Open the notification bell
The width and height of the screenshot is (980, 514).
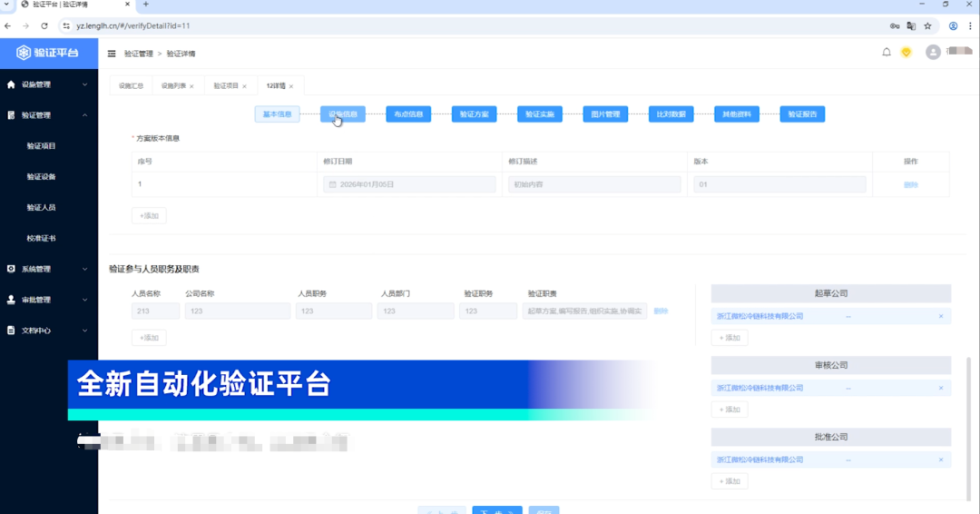point(887,53)
